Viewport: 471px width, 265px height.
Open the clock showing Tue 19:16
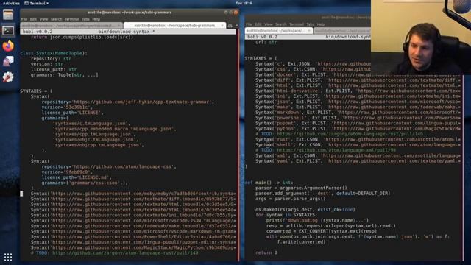point(244,3)
